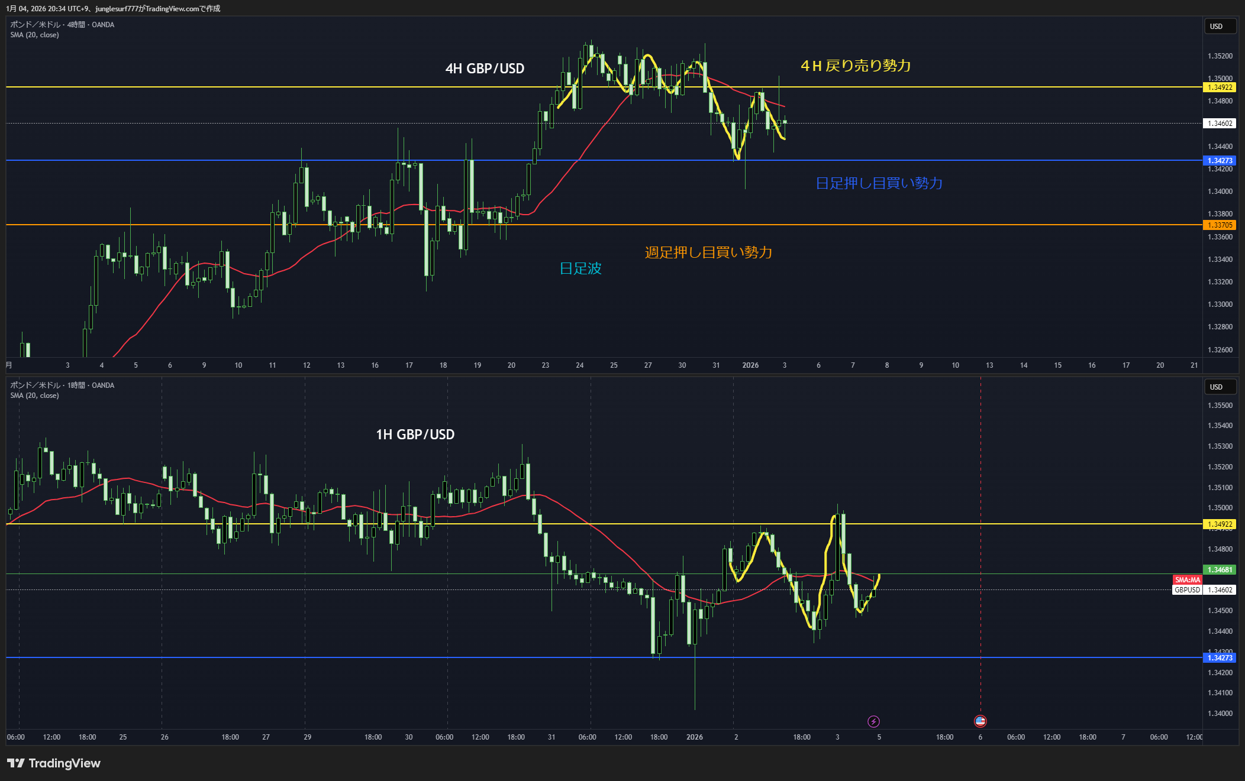This screenshot has height=781, width=1245.
Task: Open the USD currency selector on 1H chart
Action: [x=1220, y=387]
